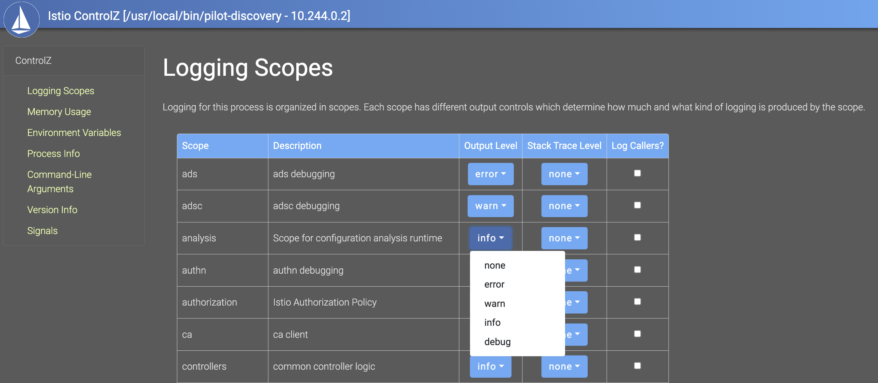The height and width of the screenshot is (383, 878).
Task: Open the ControlZ sidebar heading
Action: (x=33, y=60)
